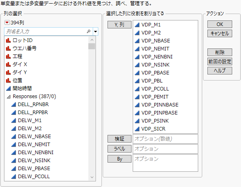Click the continuous icon next to DELW_NENBNI
Image resolution: width=241 pixels, height=187 pixels.
click(14, 153)
